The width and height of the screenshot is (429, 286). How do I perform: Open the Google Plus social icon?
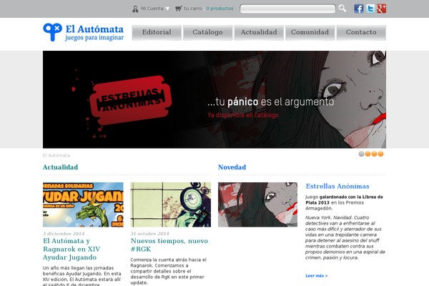tap(381, 9)
